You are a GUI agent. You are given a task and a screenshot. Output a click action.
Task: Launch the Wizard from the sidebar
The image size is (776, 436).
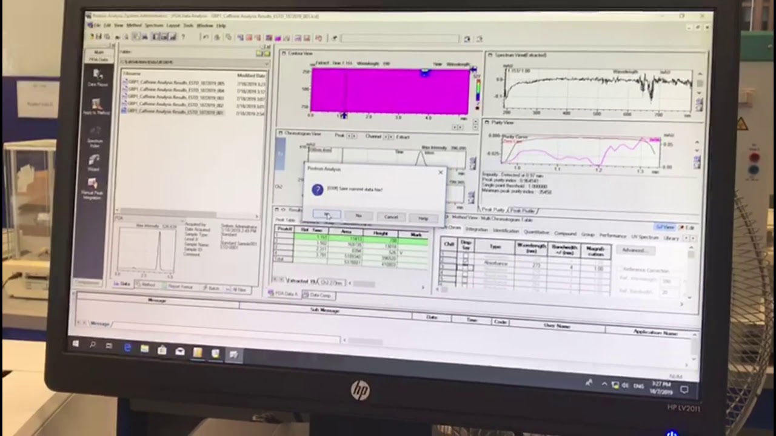(94, 162)
